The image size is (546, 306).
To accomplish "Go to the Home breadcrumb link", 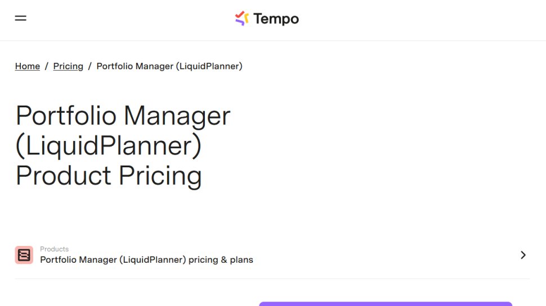I will (28, 66).
